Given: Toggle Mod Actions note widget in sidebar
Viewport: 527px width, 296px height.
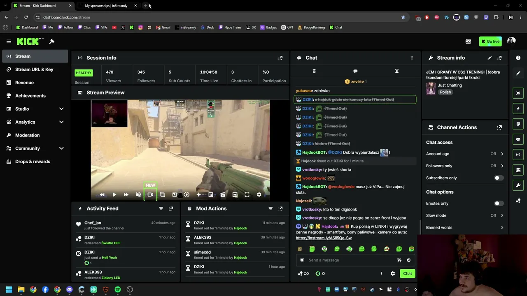Looking at the screenshot, I should point(518,124).
